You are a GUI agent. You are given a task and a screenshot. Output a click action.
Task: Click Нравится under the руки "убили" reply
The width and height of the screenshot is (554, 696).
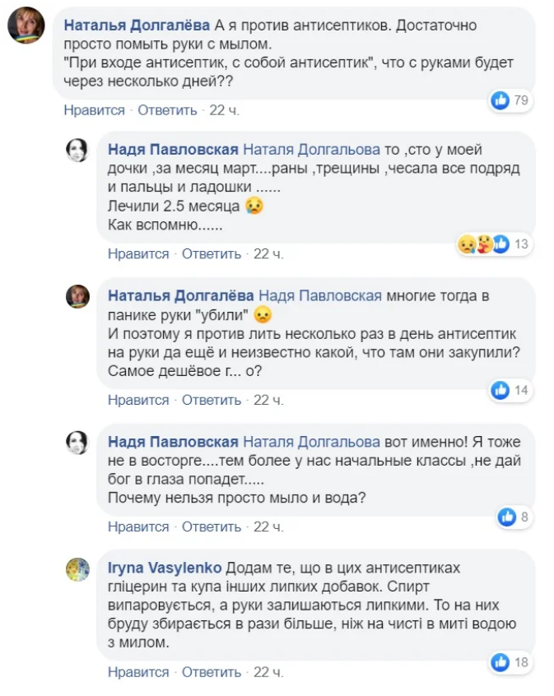coord(138,401)
